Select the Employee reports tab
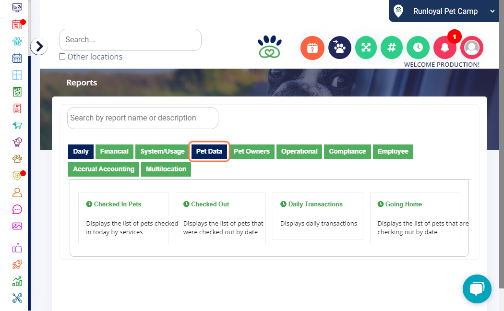 (x=393, y=151)
